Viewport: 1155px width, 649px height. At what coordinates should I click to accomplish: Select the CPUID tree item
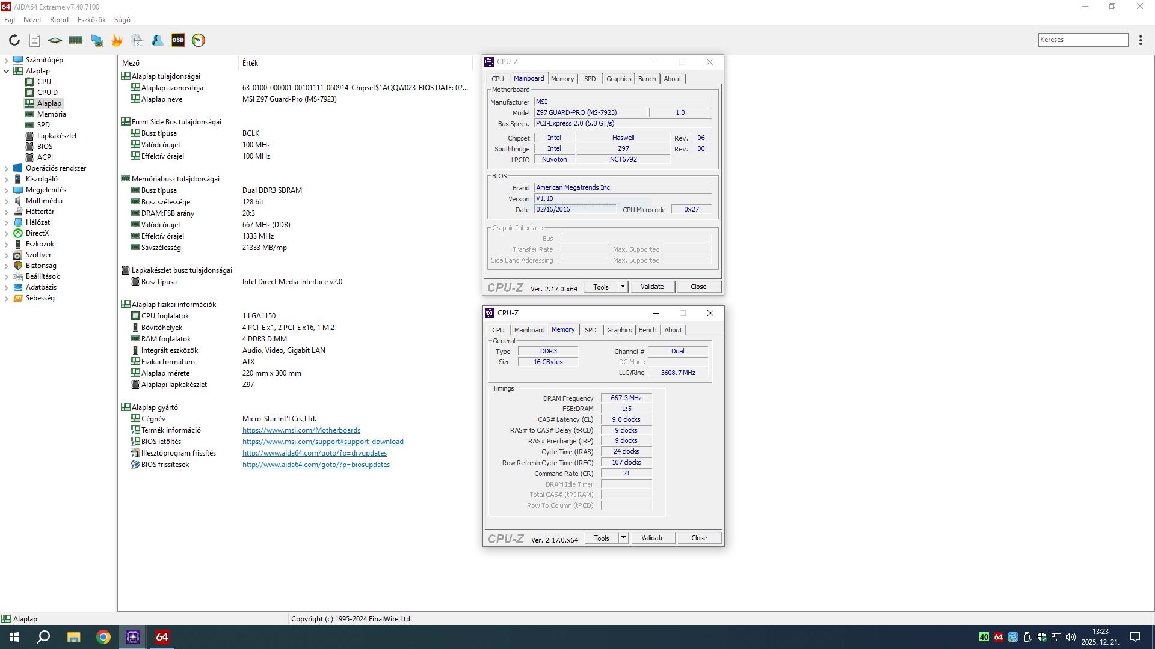[x=48, y=93]
